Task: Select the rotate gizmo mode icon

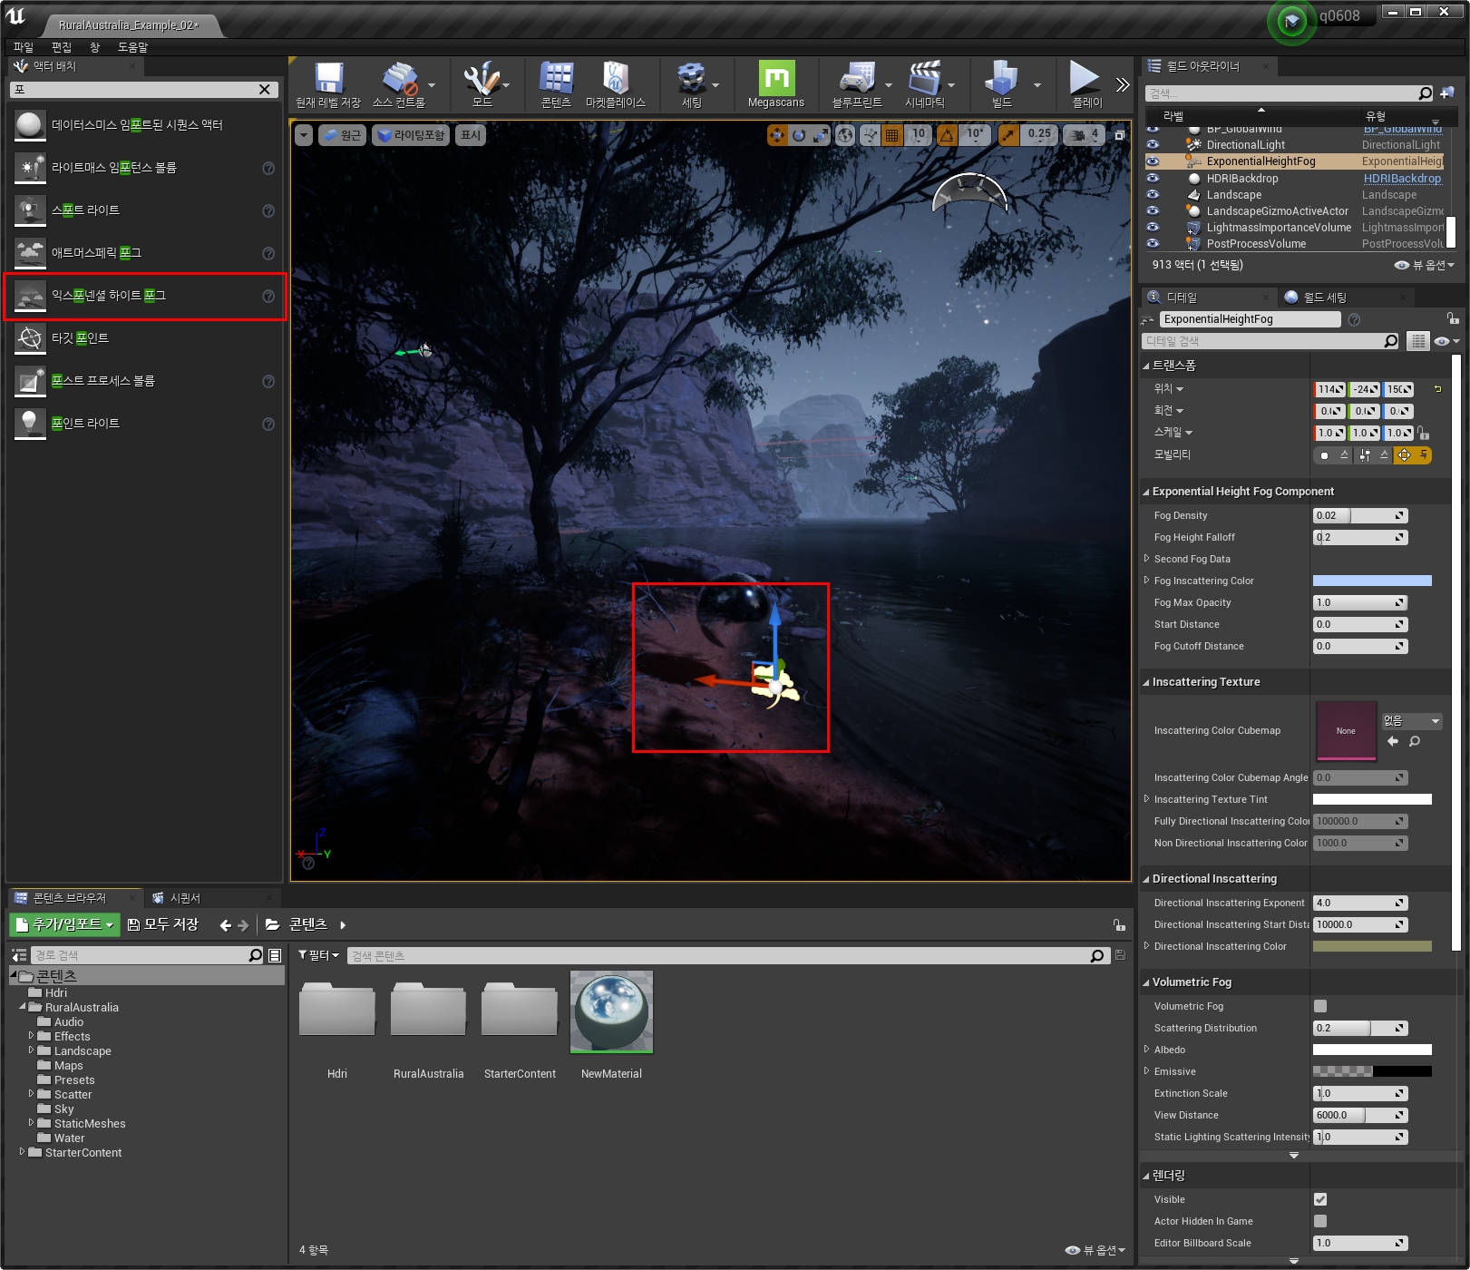Action: [799, 135]
